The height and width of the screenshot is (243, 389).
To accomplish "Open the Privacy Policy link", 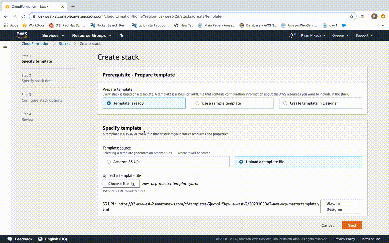I will point(344,239).
